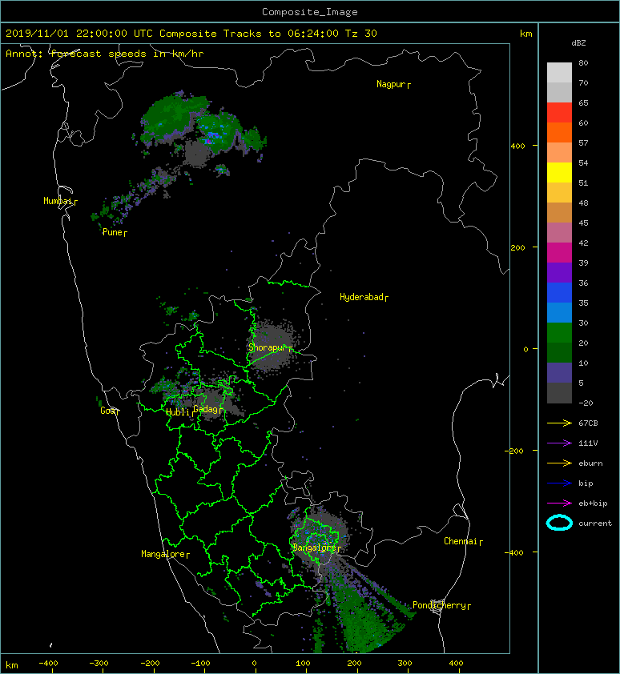620x674 pixels.
Task: Click the Gadag city label
Action: (x=207, y=409)
